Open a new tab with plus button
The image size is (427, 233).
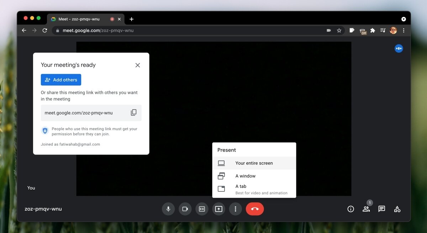[131, 19]
